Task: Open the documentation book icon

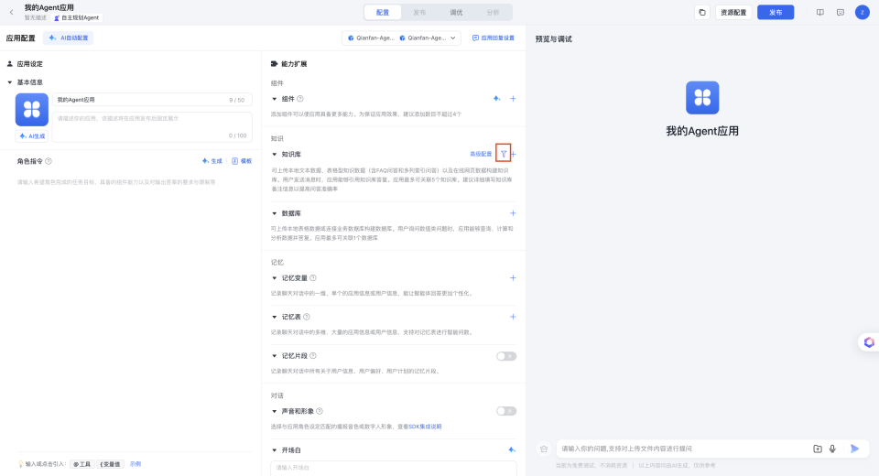Action: pos(820,12)
